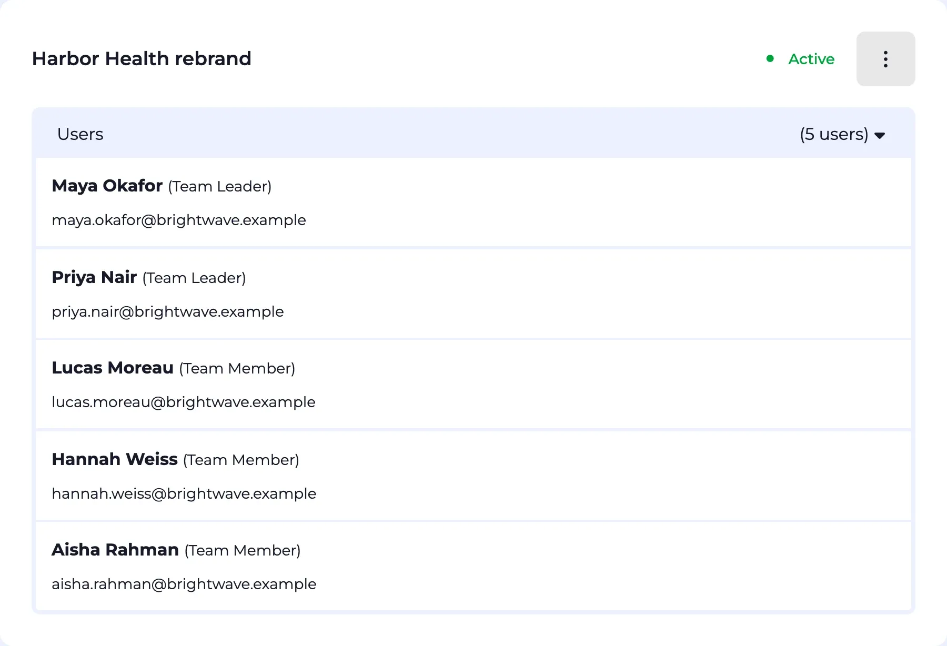Image resolution: width=947 pixels, height=646 pixels.
Task: Click the (5 users) count text
Action: (x=834, y=134)
